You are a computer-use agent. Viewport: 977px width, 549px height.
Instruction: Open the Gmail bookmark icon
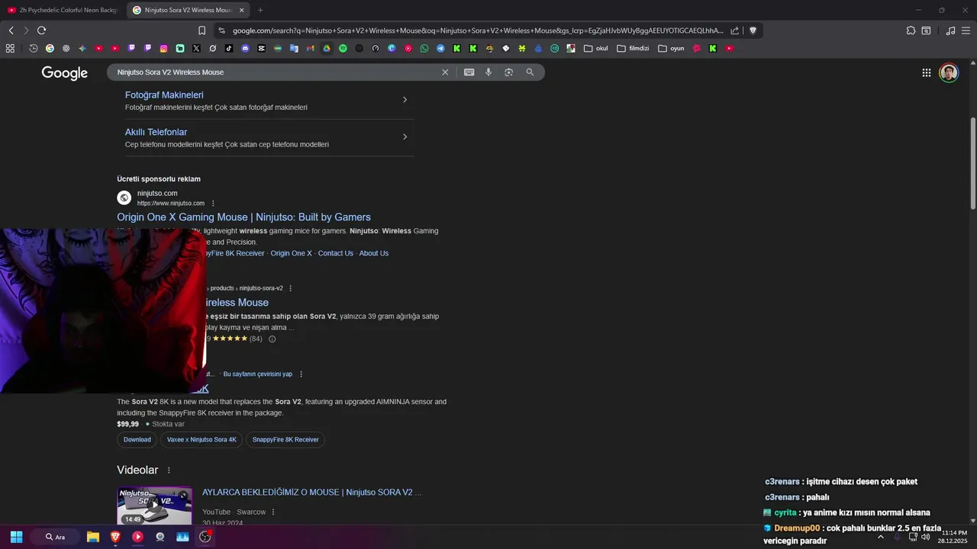tap(310, 48)
